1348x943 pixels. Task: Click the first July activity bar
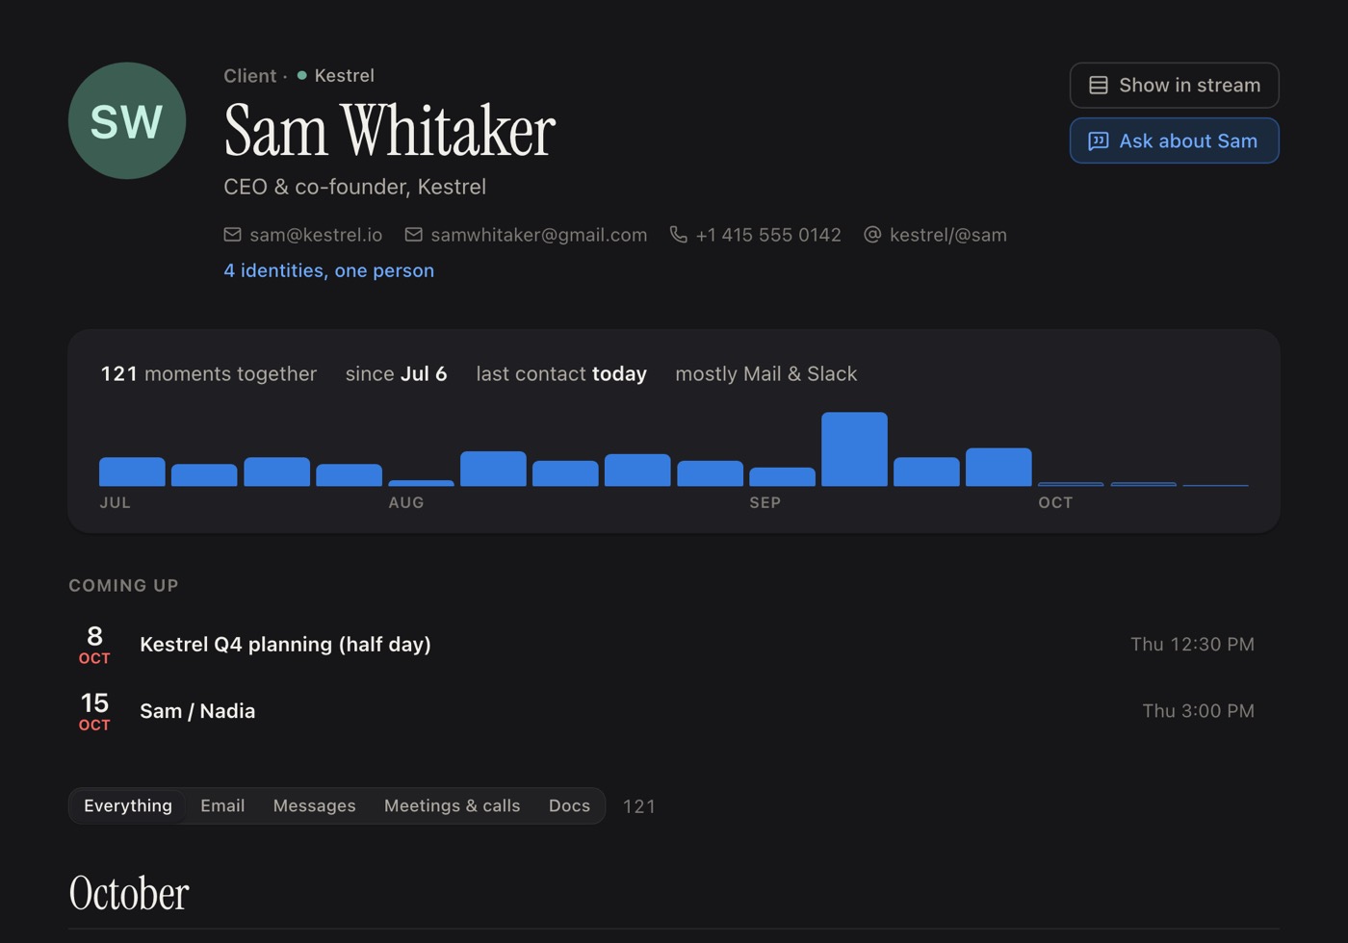click(x=132, y=471)
